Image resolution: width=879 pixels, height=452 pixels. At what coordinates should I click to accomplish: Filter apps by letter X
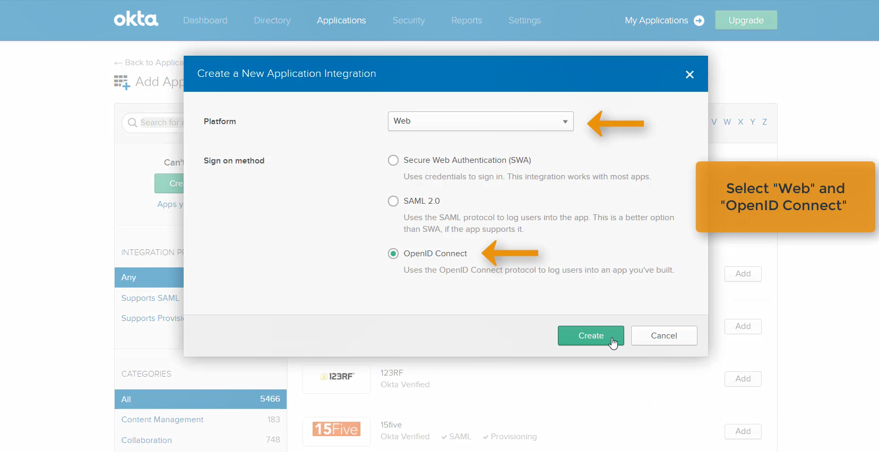click(x=740, y=122)
